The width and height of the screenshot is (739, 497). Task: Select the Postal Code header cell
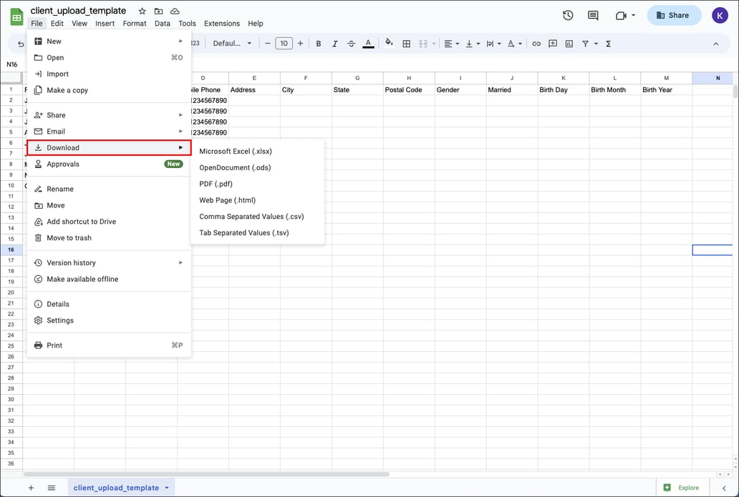[409, 89]
